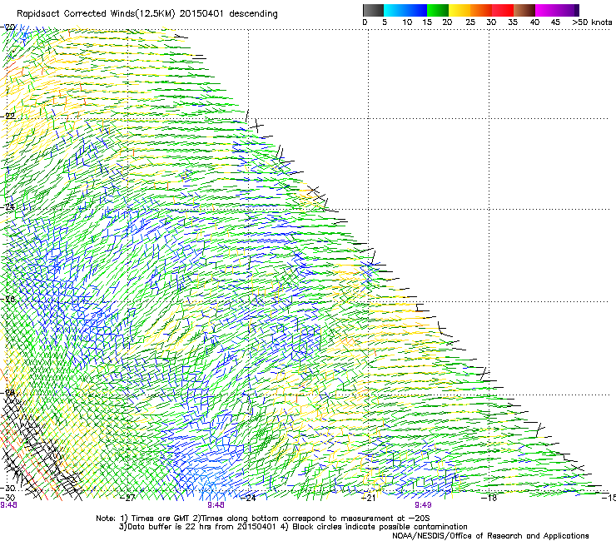Select the '20150401' date in the title
Screen dimensions: 616x541
[201, 14]
